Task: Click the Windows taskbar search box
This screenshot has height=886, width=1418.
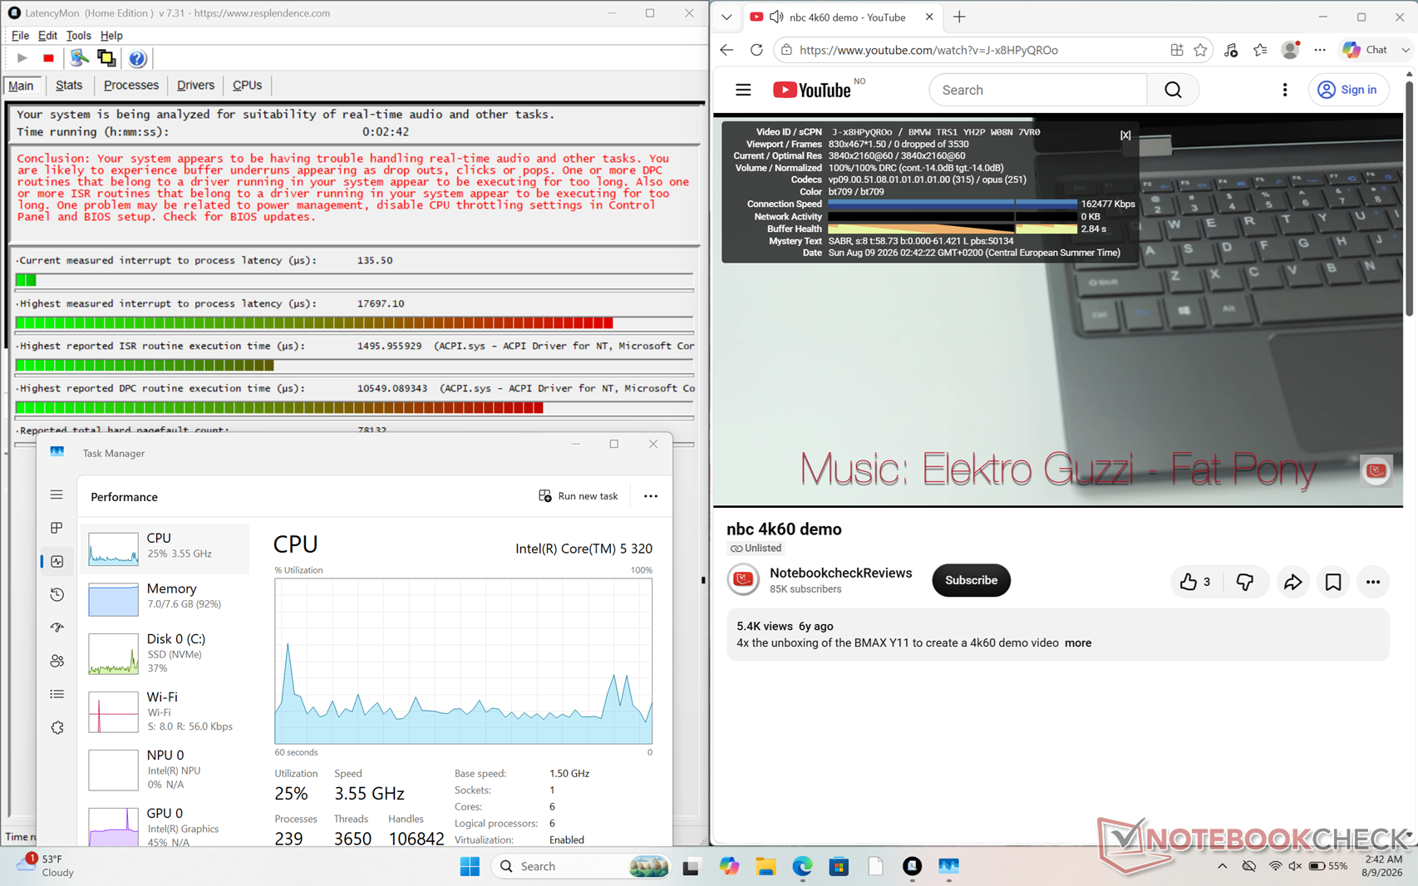Action: [x=581, y=866]
